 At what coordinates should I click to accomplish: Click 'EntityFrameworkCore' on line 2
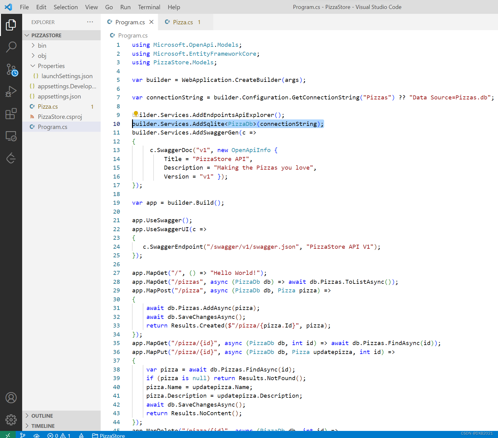[x=223, y=54]
